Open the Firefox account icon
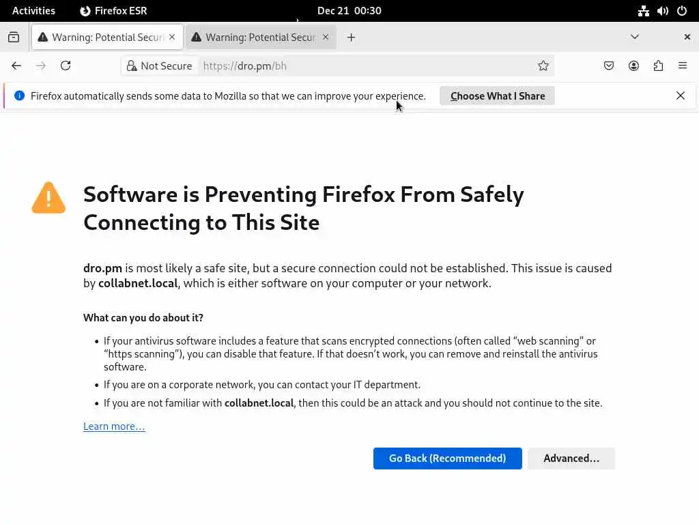This screenshot has height=524, width=699. 633,65
